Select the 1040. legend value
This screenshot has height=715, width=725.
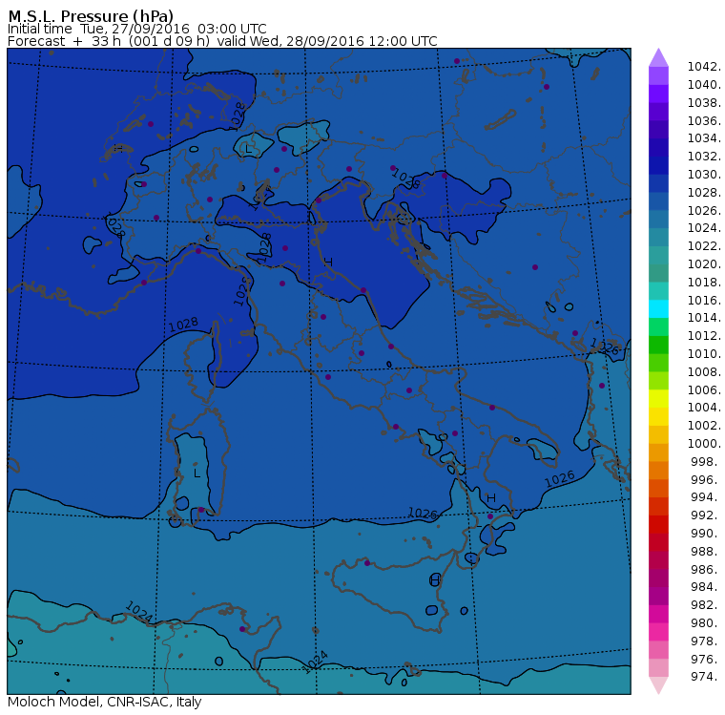click(704, 85)
